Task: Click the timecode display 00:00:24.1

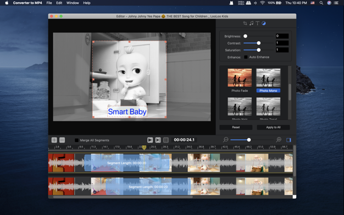Action: [x=184, y=140]
